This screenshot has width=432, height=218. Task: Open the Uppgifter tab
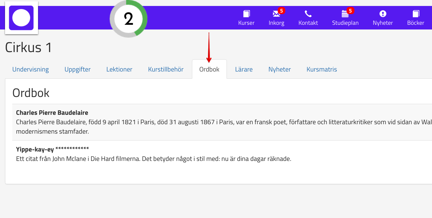(x=78, y=69)
